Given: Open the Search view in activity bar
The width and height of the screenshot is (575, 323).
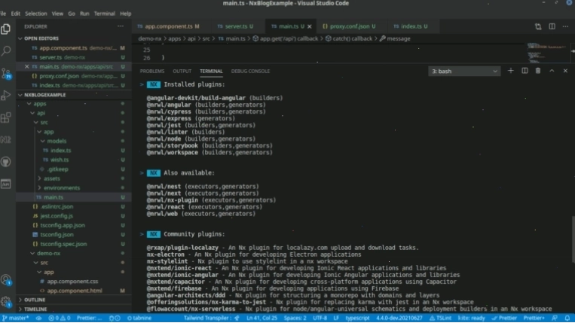Looking at the screenshot, I should coord(6,51).
